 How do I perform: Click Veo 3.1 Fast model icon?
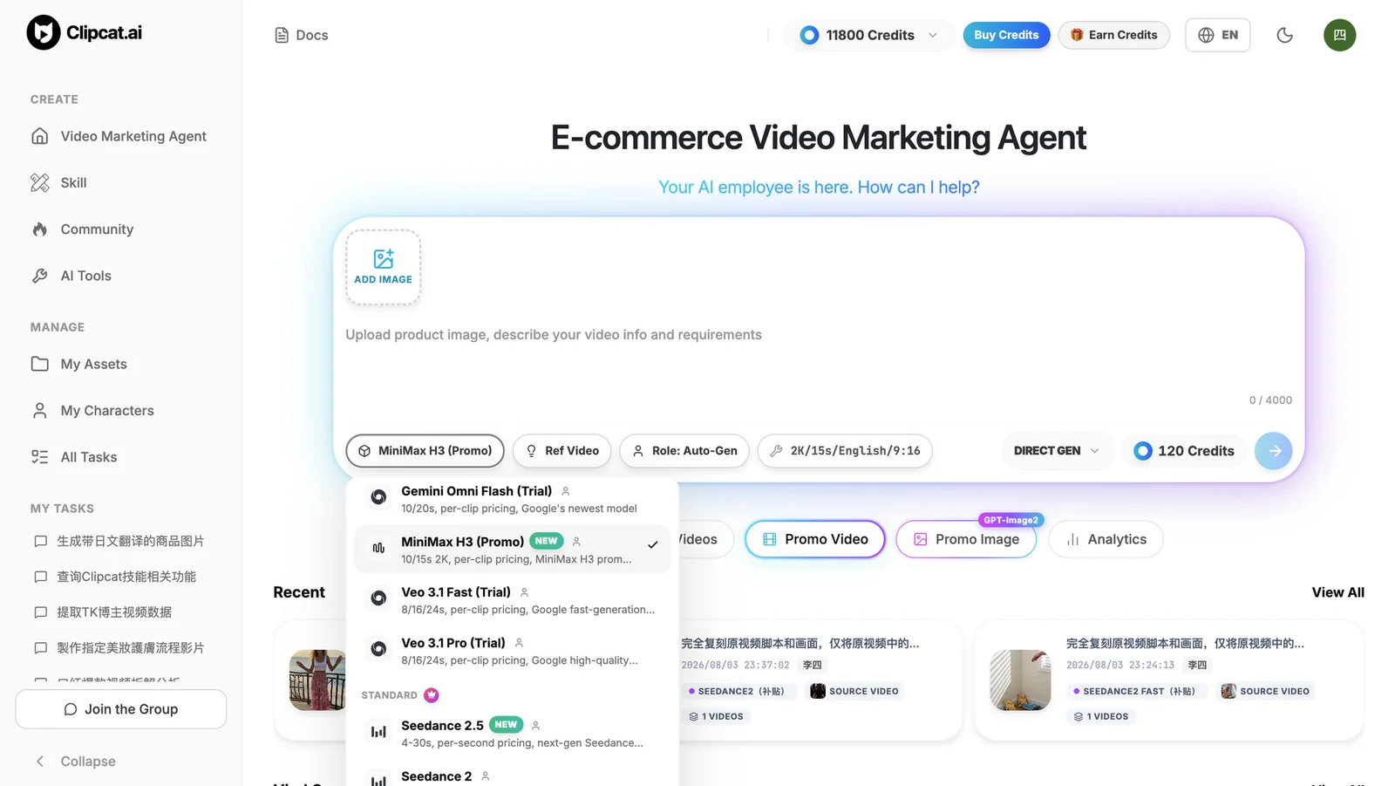point(378,598)
